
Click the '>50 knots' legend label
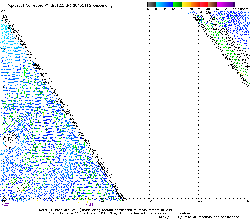(240, 9)
